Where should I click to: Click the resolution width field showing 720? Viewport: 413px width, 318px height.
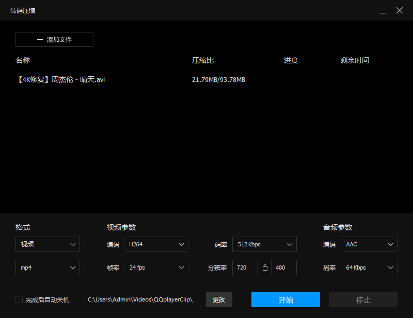pos(245,267)
